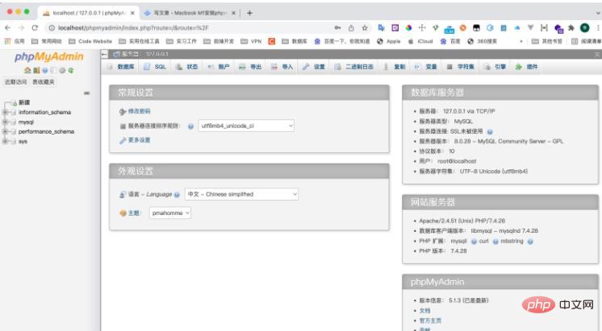Switch to the second browser tab 写文章
Viewport: 602px width, 331px height.
(x=190, y=13)
